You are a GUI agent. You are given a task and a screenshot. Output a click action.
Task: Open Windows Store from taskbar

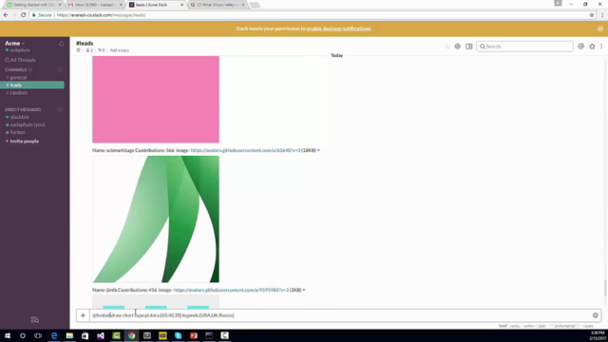click(x=85, y=335)
